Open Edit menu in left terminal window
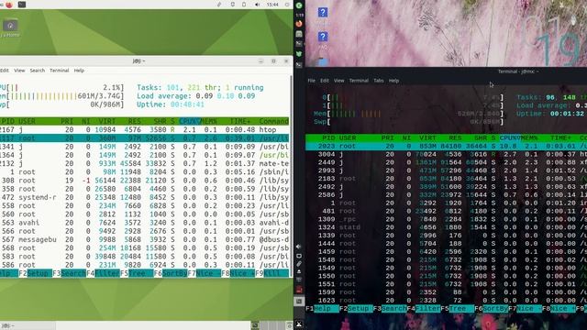Image resolution: width=587 pixels, height=330 pixels. (x=5, y=71)
